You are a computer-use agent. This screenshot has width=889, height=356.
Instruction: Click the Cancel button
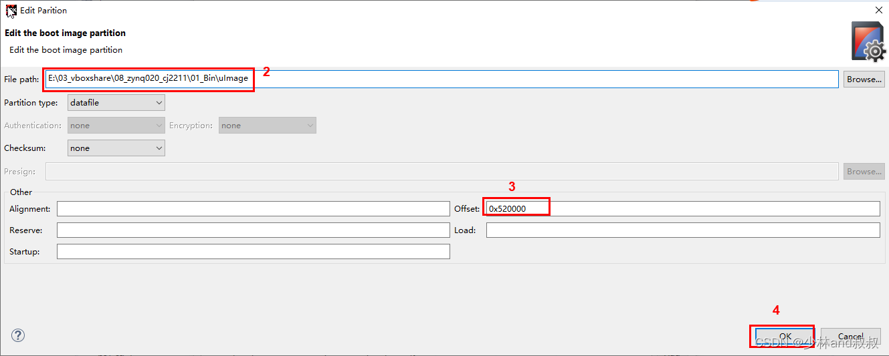tap(850, 337)
